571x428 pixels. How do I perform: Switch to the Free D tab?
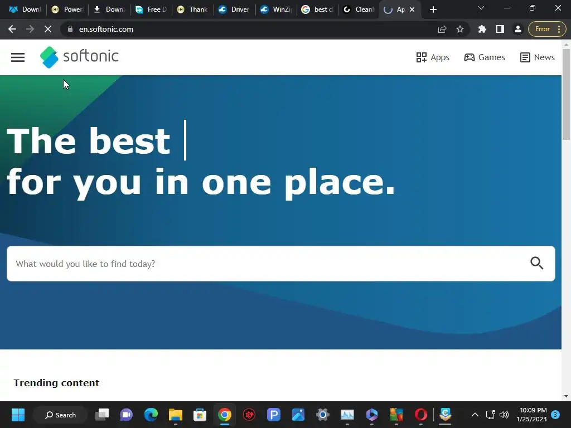tap(151, 10)
